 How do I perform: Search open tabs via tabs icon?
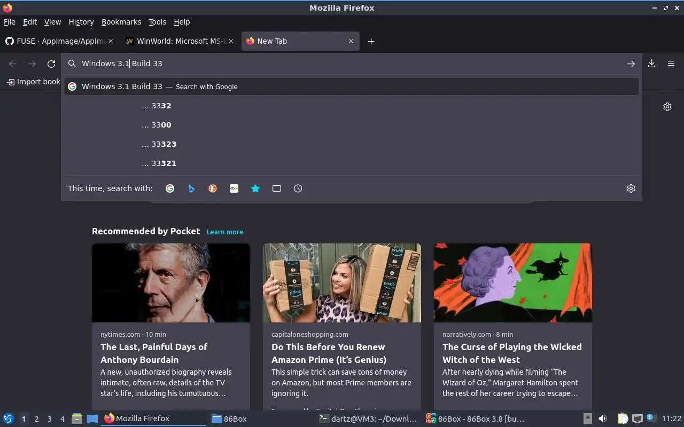[x=277, y=188]
